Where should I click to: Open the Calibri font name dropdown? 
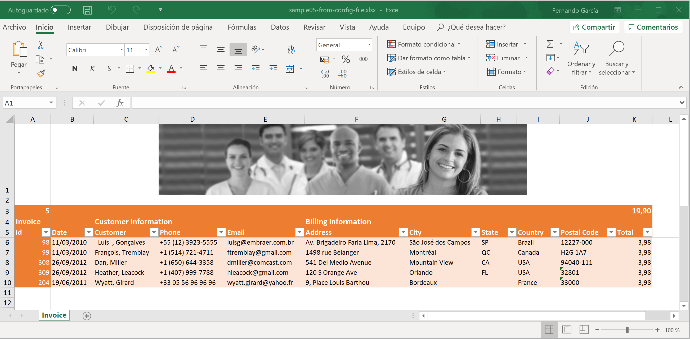pyautogui.click(x=121, y=50)
